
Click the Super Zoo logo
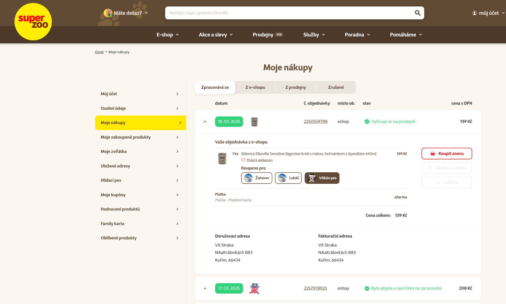coord(33,22)
